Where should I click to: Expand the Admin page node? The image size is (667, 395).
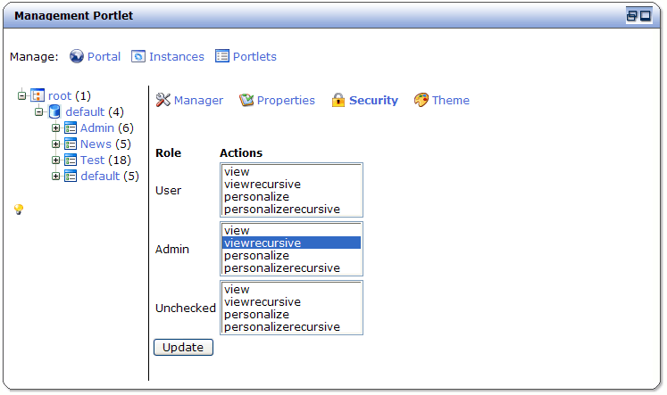pos(55,128)
